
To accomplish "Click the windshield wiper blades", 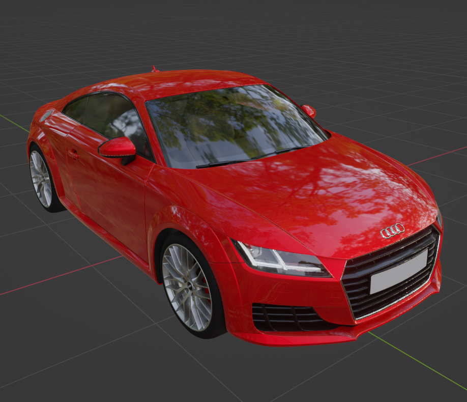I will [253, 156].
